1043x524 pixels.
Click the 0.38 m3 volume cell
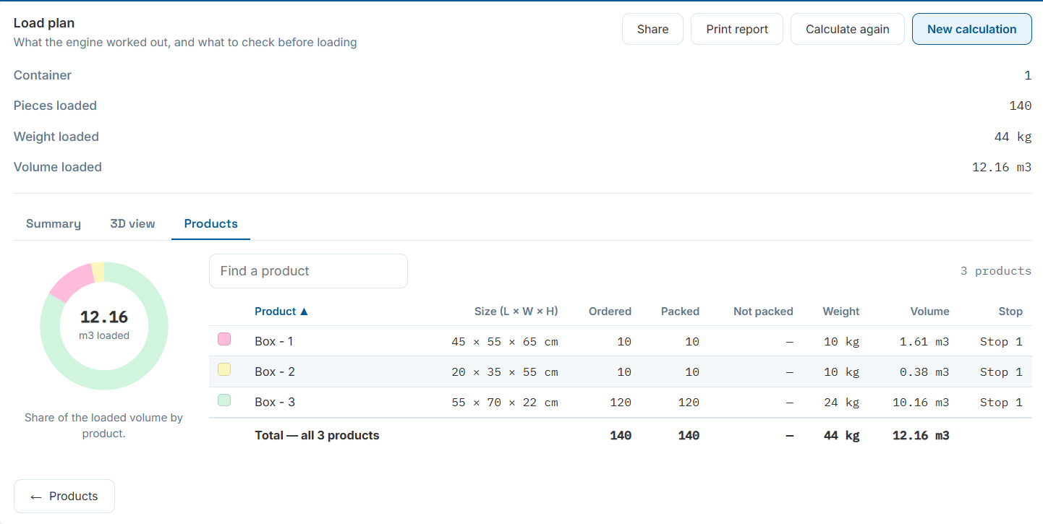(x=924, y=371)
